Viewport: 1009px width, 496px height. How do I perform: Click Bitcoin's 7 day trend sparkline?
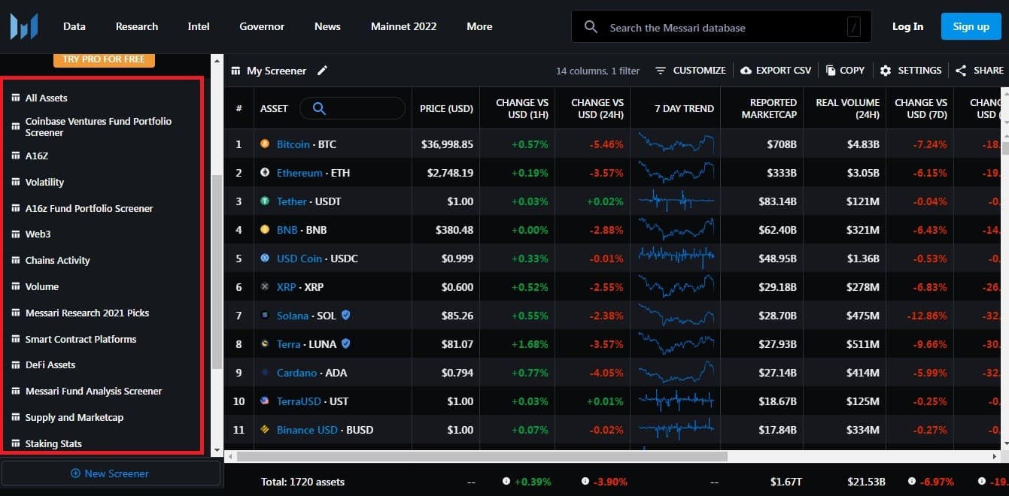[676, 144]
